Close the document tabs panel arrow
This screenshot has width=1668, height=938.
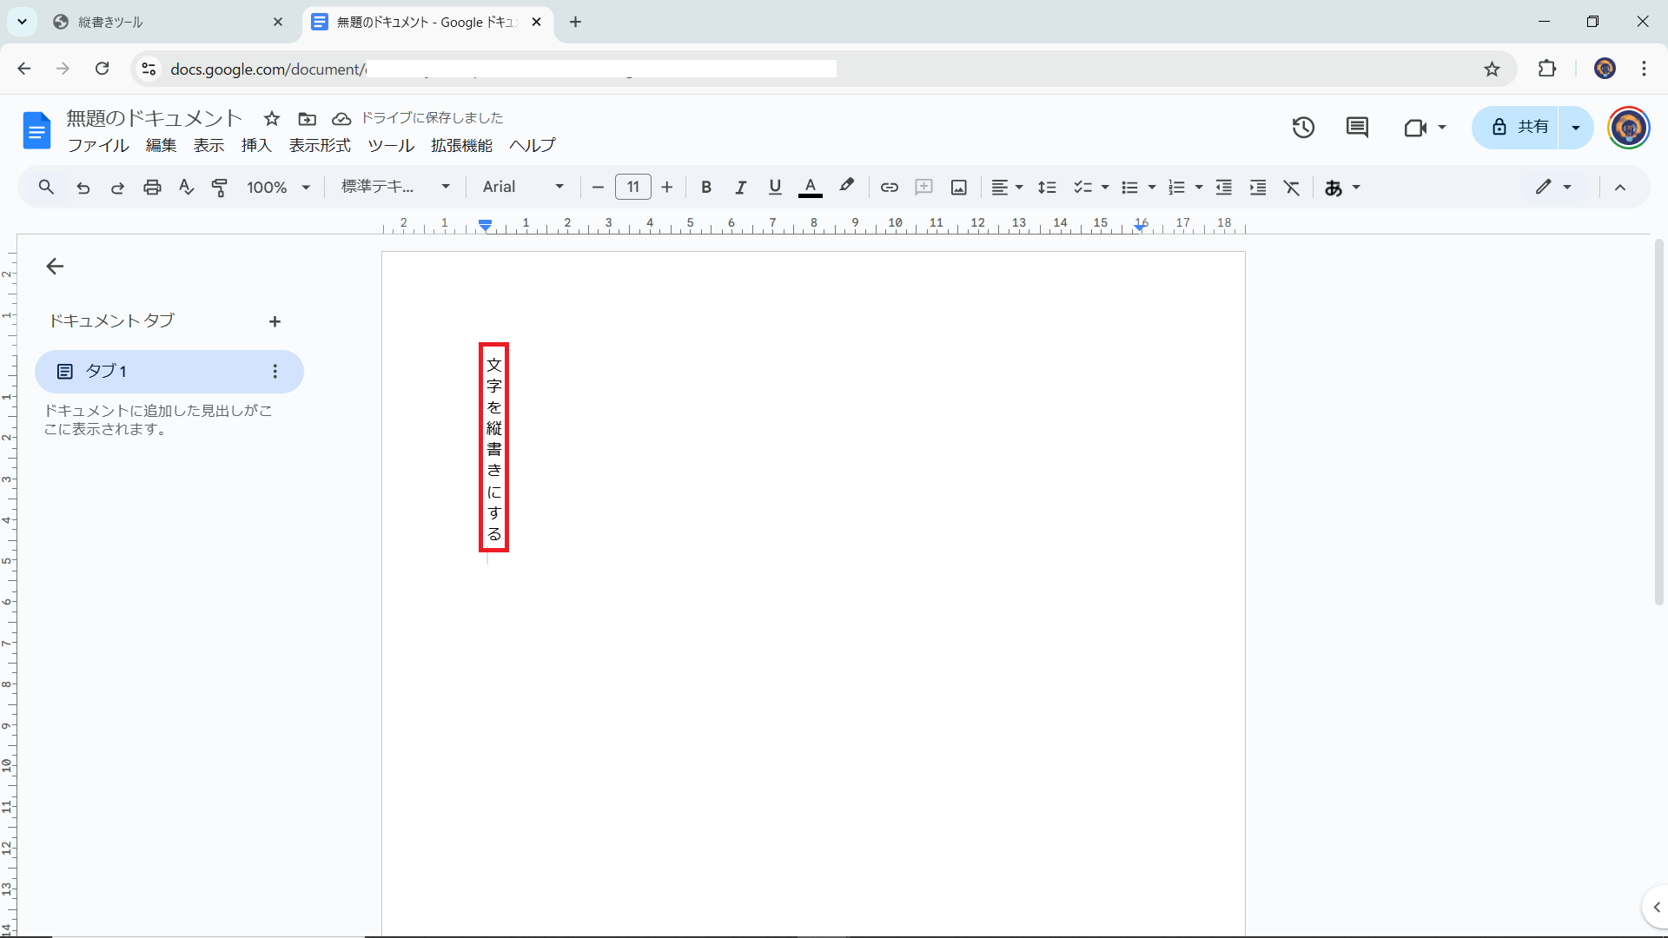(x=55, y=267)
